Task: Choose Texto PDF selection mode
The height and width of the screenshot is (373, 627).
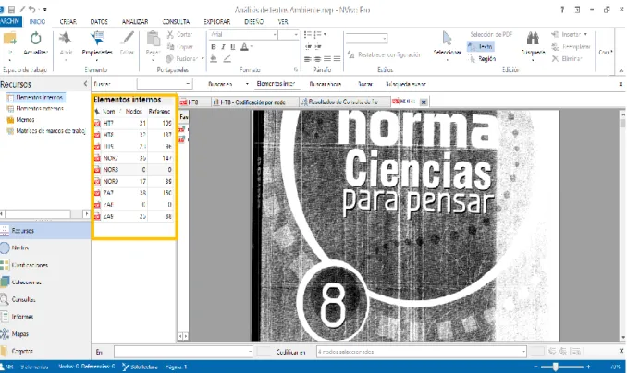Action: pyautogui.click(x=480, y=47)
